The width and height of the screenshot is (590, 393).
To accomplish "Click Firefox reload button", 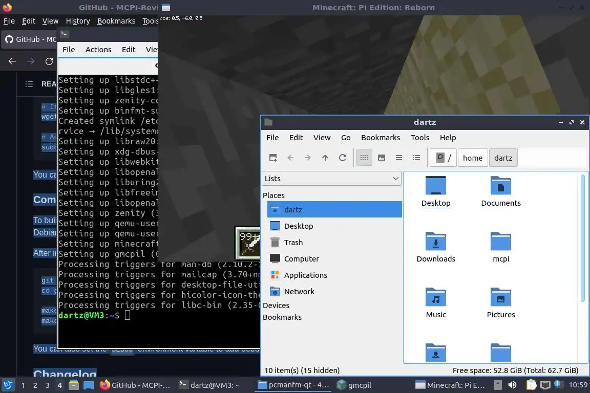I will click(49, 61).
